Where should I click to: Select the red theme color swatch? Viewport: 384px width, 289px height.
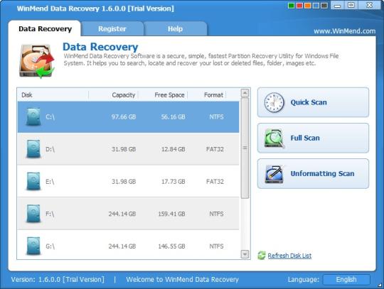299,6
